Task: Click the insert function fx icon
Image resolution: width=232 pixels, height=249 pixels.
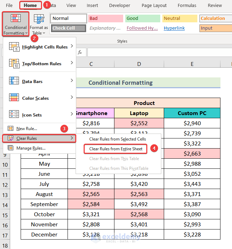Action: pos(80,52)
